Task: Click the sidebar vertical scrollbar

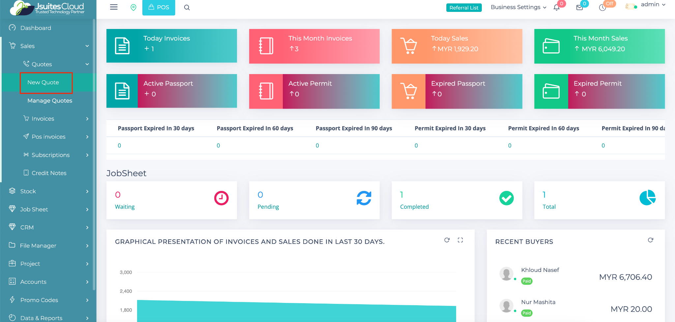Action: (94, 155)
